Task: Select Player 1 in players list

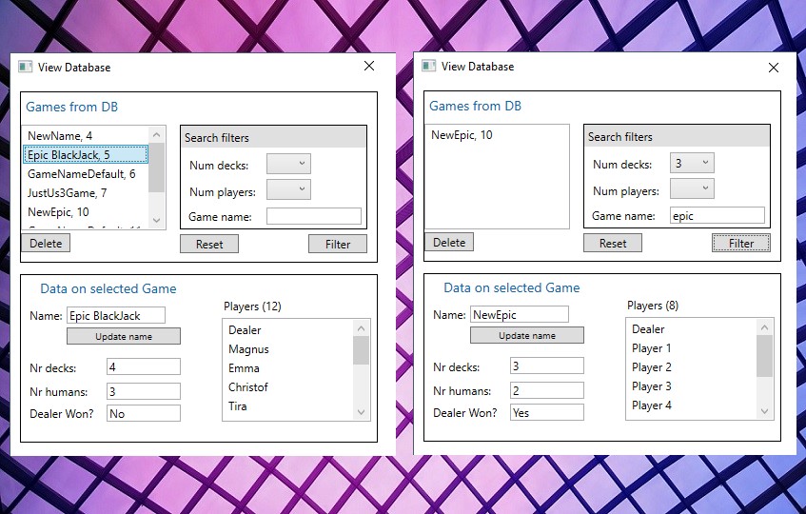Action: (x=692, y=348)
